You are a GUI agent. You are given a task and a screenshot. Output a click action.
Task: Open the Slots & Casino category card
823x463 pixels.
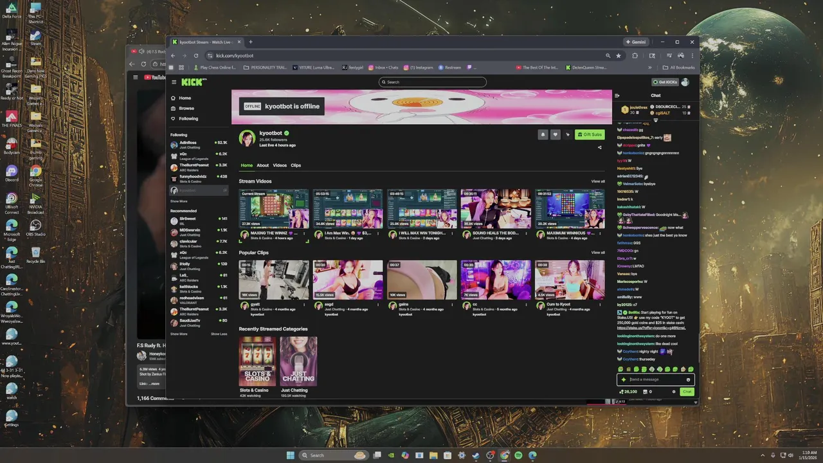(x=257, y=361)
